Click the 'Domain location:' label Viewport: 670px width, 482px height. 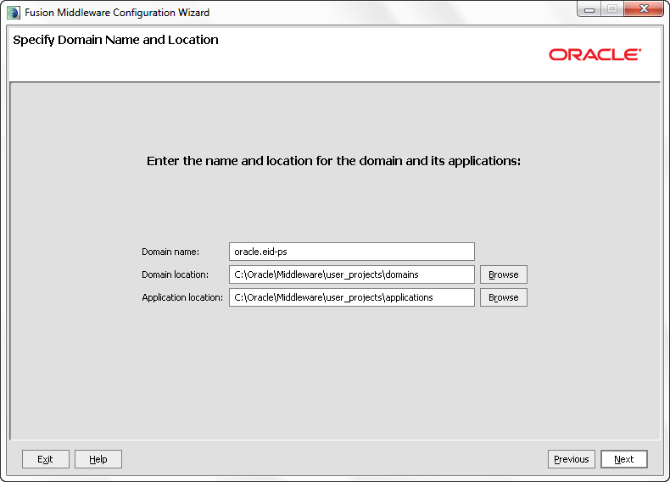click(176, 274)
